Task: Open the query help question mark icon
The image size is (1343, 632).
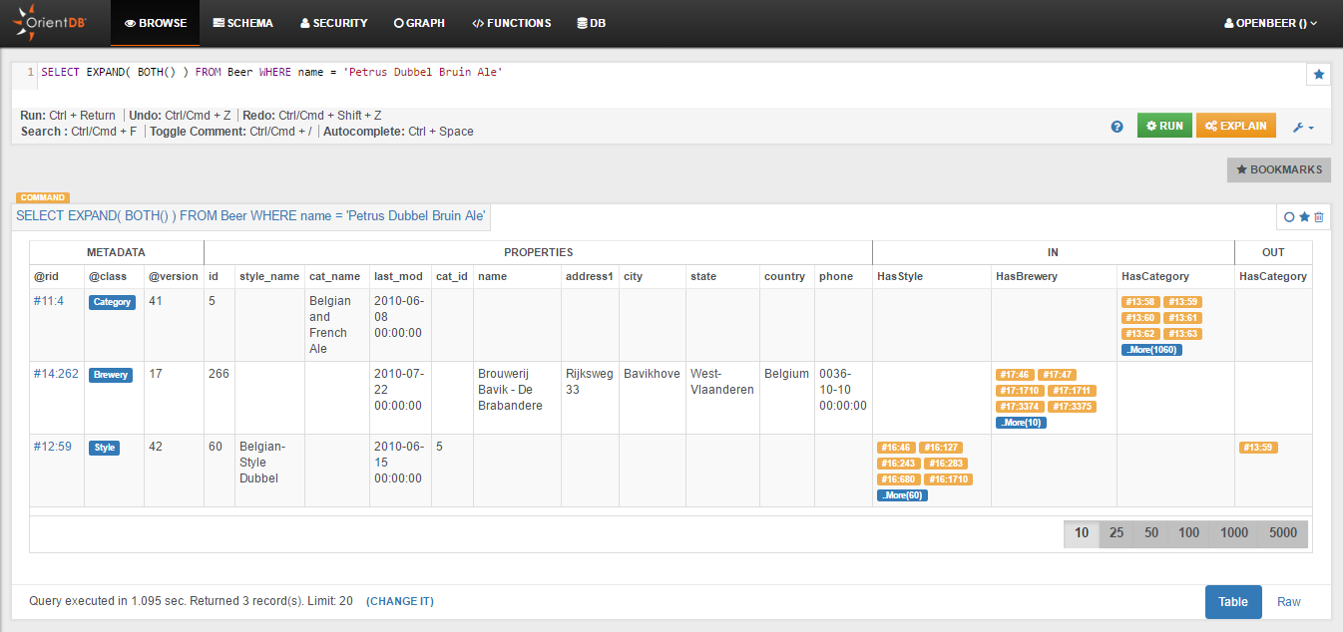Action: [x=1118, y=127]
